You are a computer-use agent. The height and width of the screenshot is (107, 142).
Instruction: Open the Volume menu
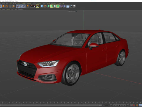coord(19,3)
